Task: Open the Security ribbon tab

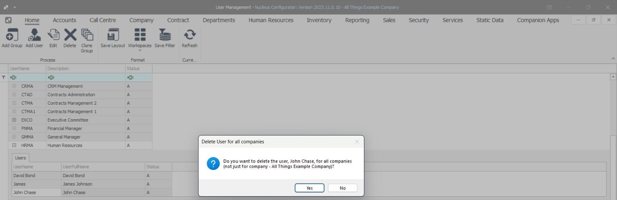Action: click(419, 20)
